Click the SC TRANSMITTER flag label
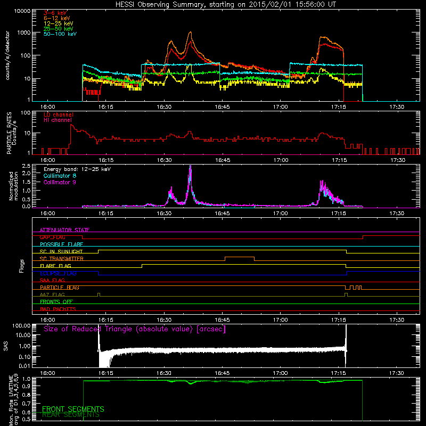Screen dimensions: 426x426 [61, 259]
